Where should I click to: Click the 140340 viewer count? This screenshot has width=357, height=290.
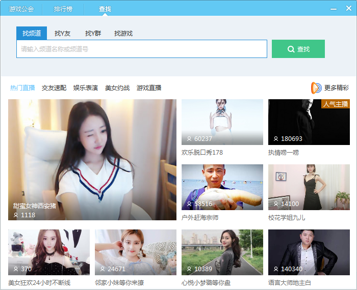[292, 269]
